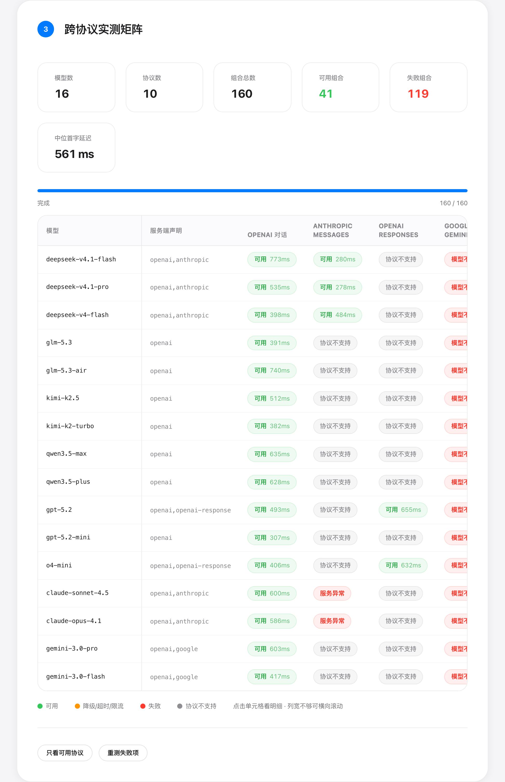The image size is (505, 782).
Task: Open the 655ms Responses cell for gpt-5.2
Action: [403, 510]
